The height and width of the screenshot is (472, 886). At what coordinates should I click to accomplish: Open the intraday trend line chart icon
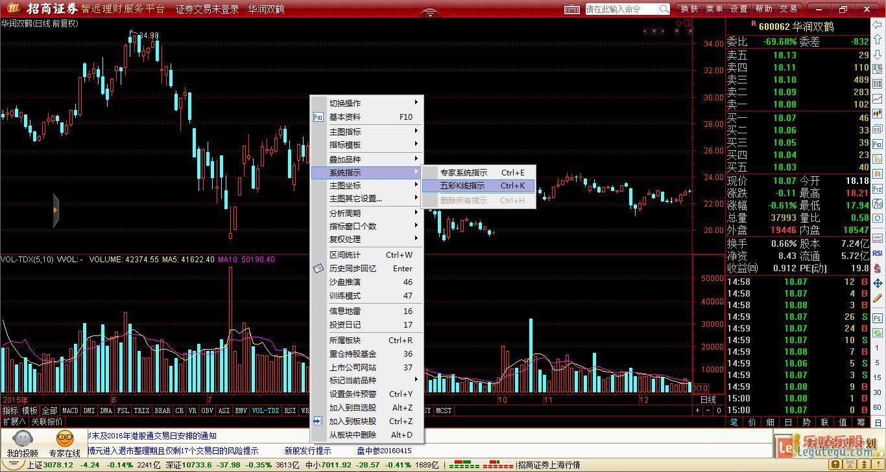pos(877,99)
